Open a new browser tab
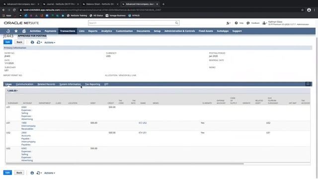318x179 pixels. [x=163, y=4]
